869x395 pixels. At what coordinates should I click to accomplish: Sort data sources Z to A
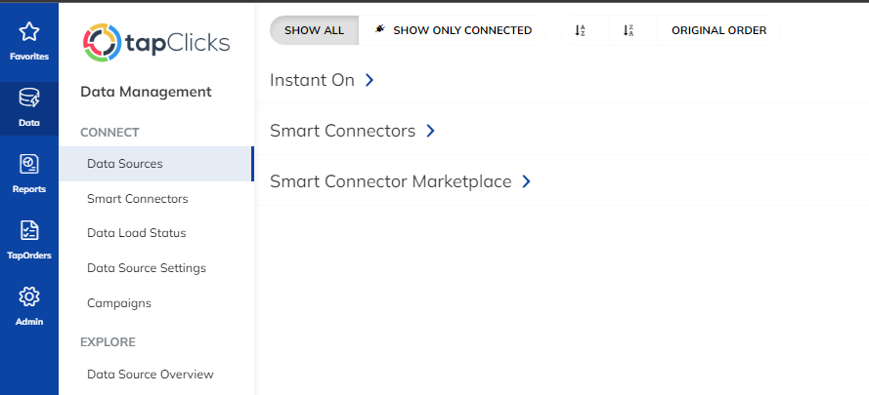(628, 30)
